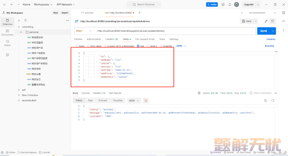This screenshot has width=288, height=156.
Task: Open the Save button arrow dropdown
Action: pyautogui.click(x=256, y=21)
